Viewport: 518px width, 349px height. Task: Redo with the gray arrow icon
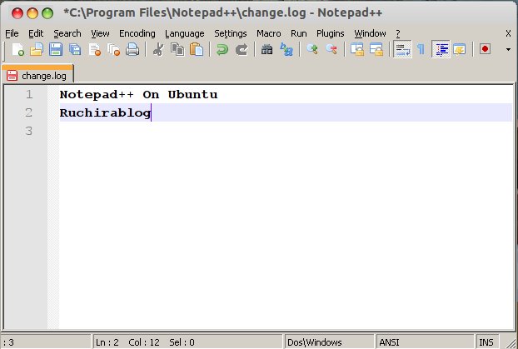(242, 50)
